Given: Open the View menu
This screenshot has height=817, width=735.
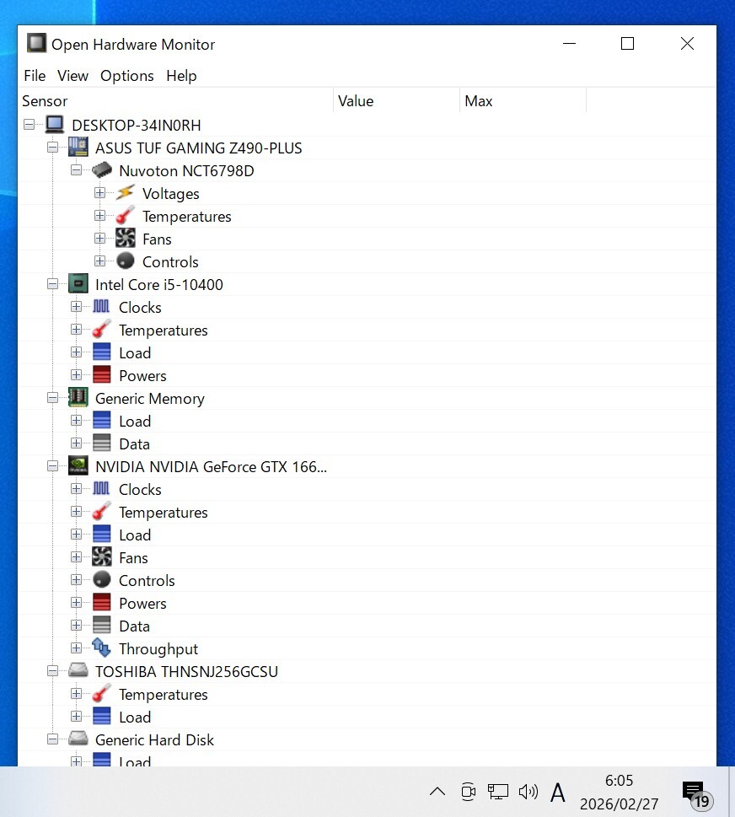Looking at the screenshot, I should [72, 76].
